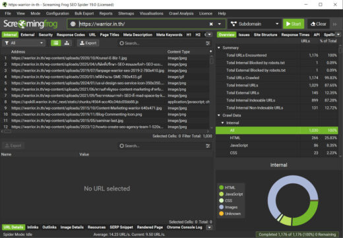Open the API tab
This screenshot has height=238, width=343.
[317, 35]
